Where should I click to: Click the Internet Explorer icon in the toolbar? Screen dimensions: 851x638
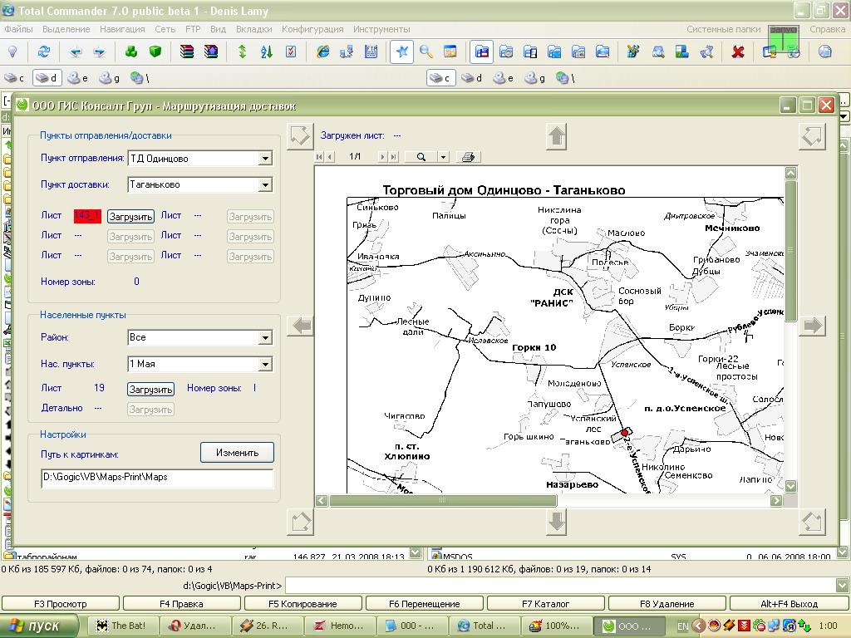[x=322, y=52]
